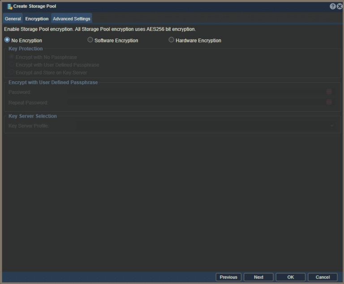Close the Create Storage Pool dialog
This screenshot has height=284, width=344.
point(340,6)
